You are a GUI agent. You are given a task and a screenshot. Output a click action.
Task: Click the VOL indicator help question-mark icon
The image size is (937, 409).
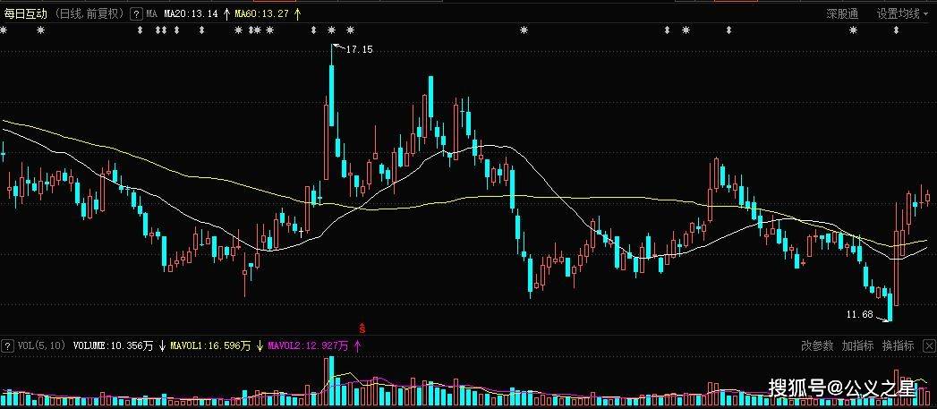click(x=7, y=345)
